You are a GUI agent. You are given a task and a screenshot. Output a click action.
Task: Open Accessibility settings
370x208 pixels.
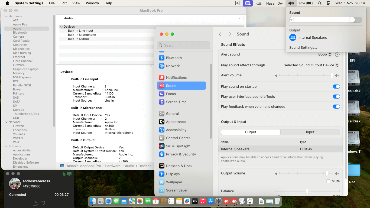coord(176,130)
